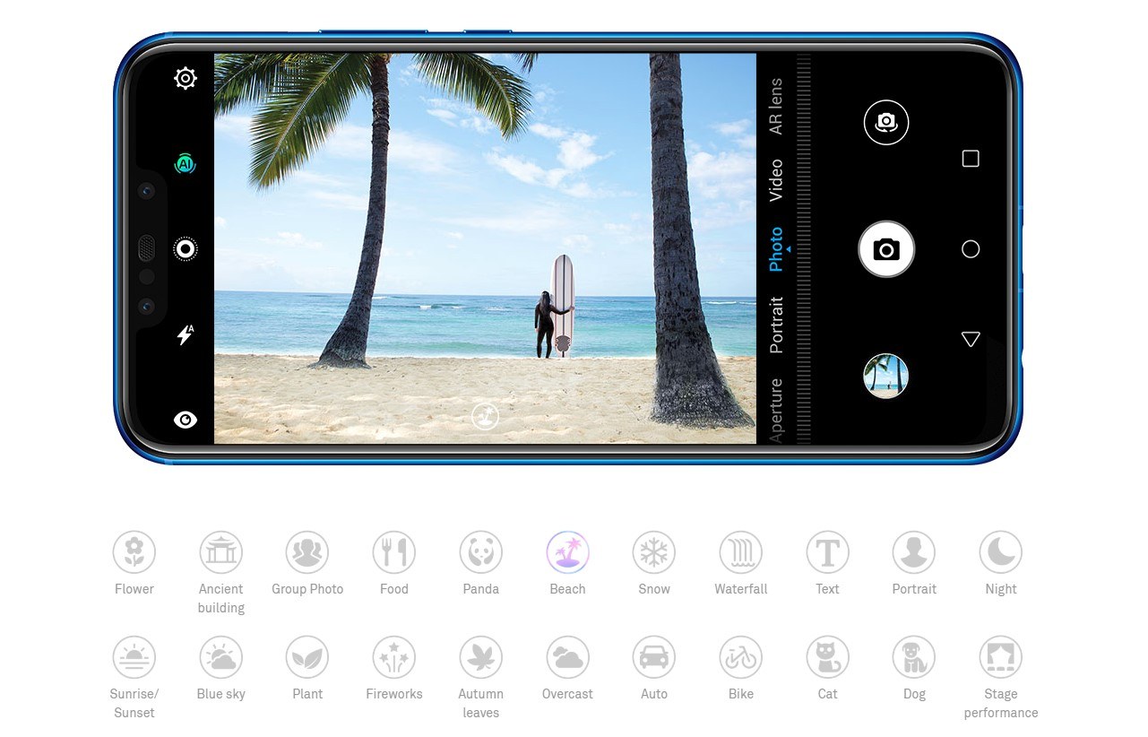Select the Snow scene icon

pyautogui.click(x=654, y=552)
